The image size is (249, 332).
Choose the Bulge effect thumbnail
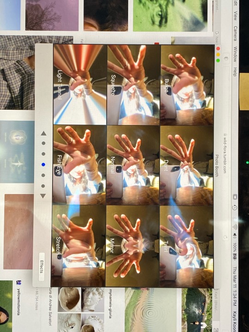[187, 85]
